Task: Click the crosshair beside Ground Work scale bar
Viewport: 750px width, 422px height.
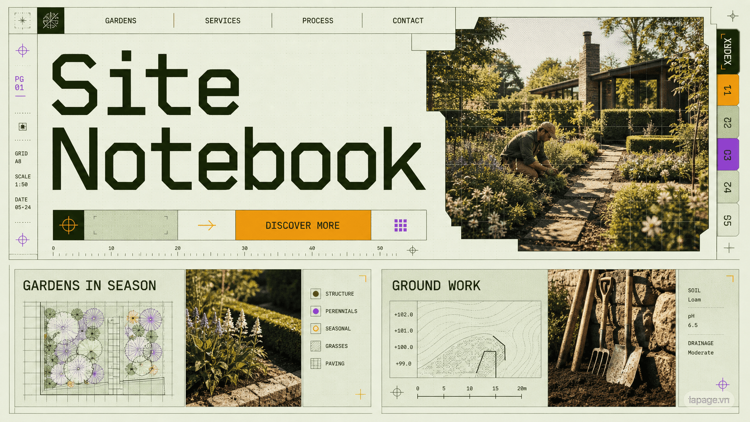Action: [397, 392]
